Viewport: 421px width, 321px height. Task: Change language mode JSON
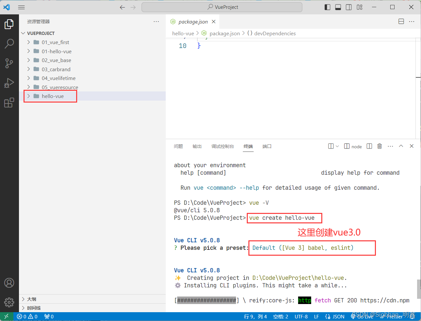point(335,316)
